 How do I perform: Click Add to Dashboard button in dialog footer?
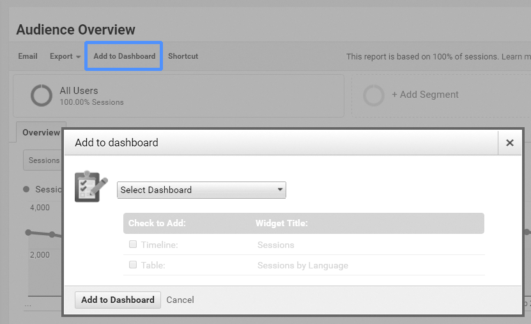(118, 300)
